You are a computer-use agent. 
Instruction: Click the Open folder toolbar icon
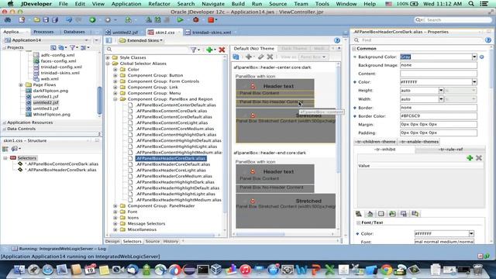pos(36,20)
